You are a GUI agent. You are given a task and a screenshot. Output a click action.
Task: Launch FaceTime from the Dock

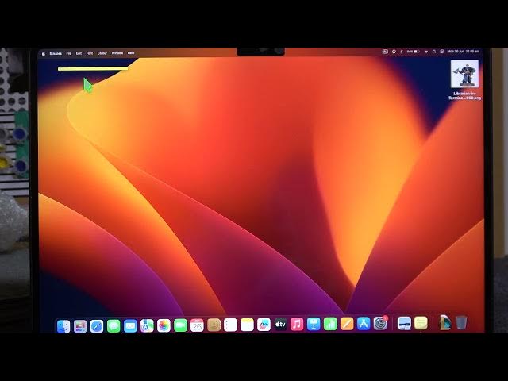click(x=180, y=325)
